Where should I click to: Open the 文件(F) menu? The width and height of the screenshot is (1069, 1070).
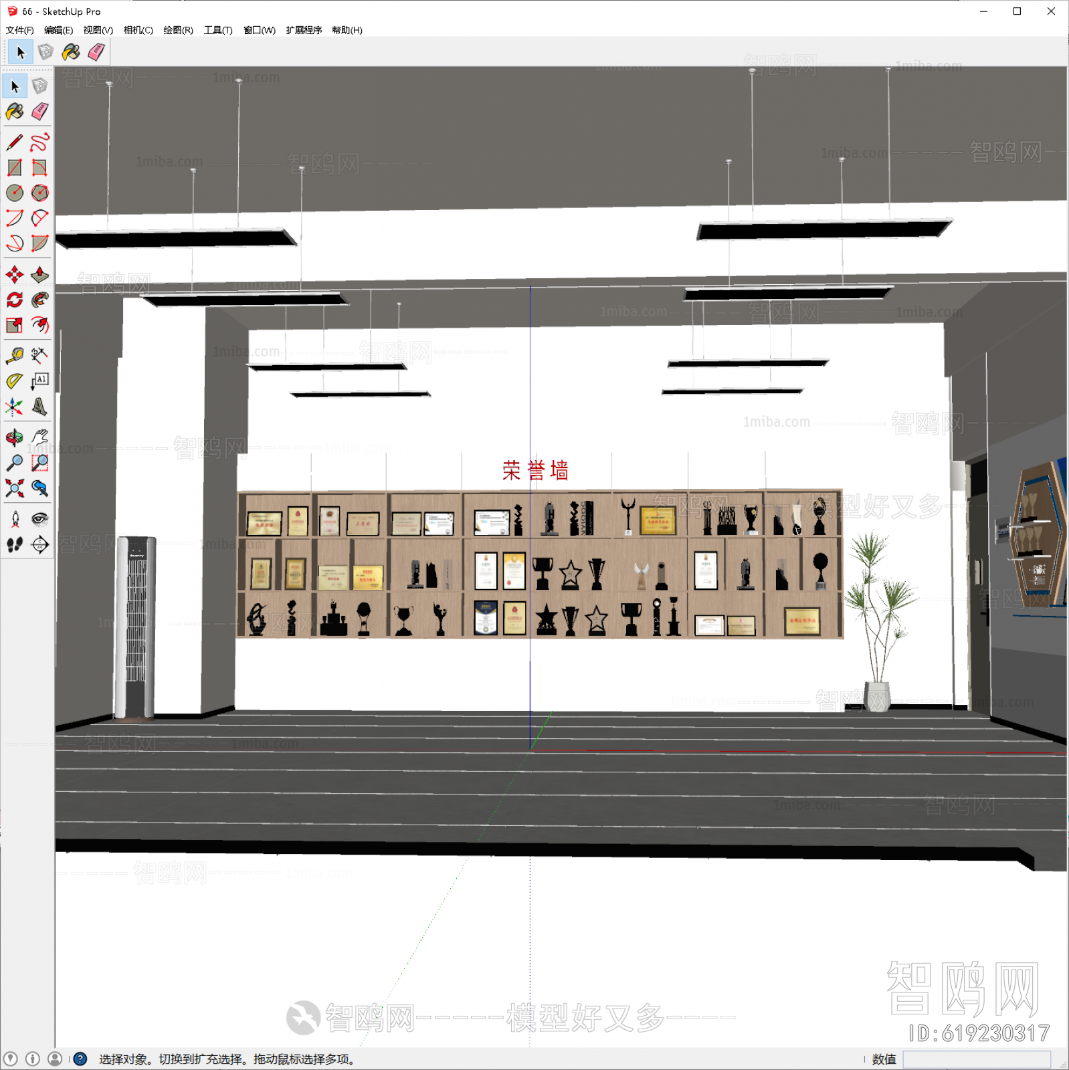tap(19, 30)
